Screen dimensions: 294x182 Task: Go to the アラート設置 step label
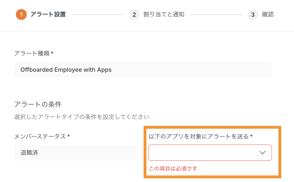(x=48, y=14)
